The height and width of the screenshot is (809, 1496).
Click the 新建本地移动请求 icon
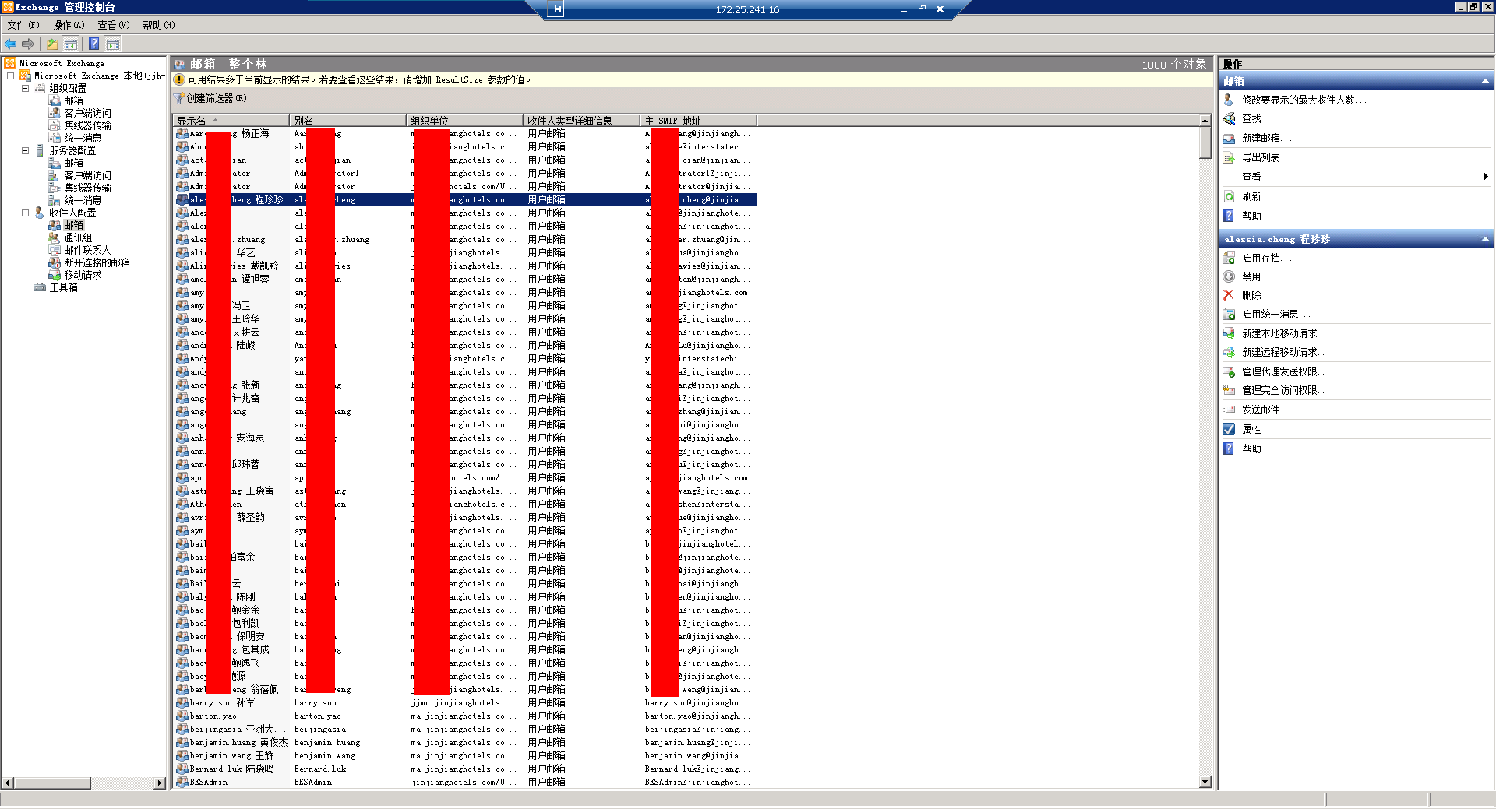(1229, 333)
